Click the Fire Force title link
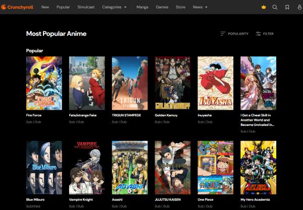303x210 pixels. [x=34, y=115]
